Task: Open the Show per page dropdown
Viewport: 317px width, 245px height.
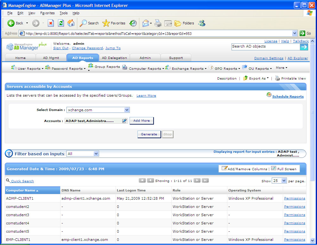Action: point(279,181)
